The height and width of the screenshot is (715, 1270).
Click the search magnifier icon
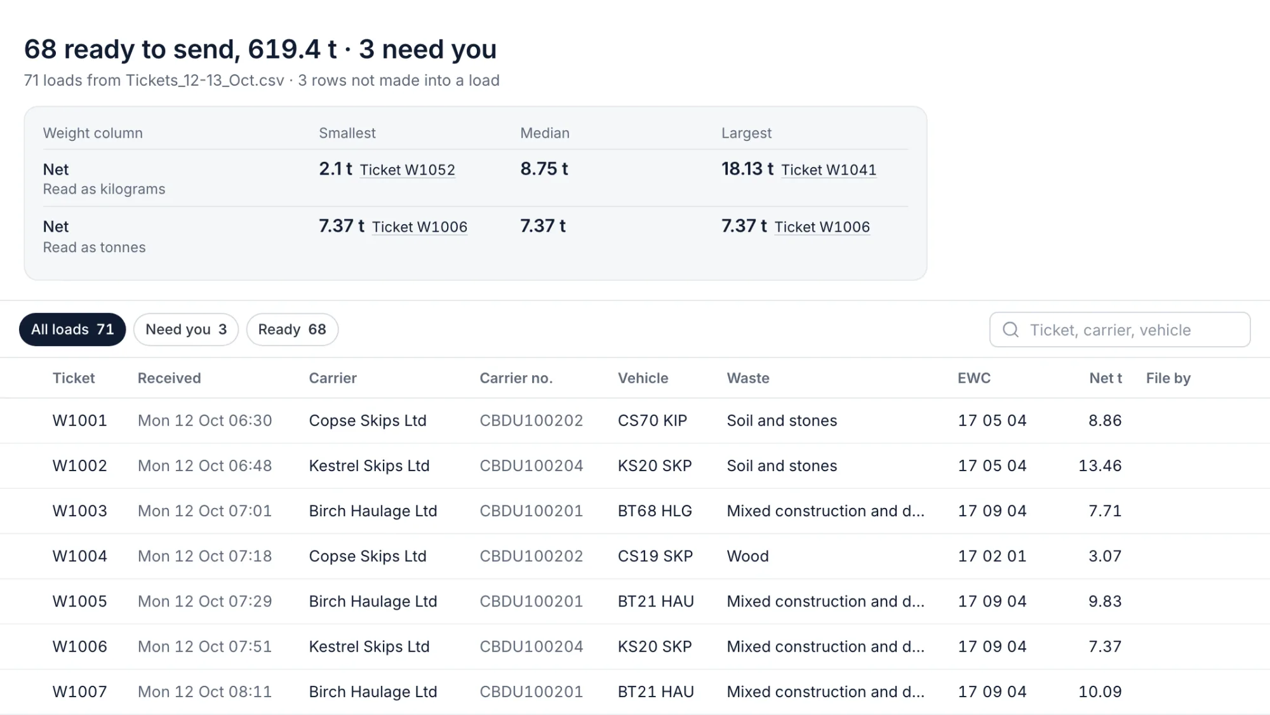(1010, 330)
